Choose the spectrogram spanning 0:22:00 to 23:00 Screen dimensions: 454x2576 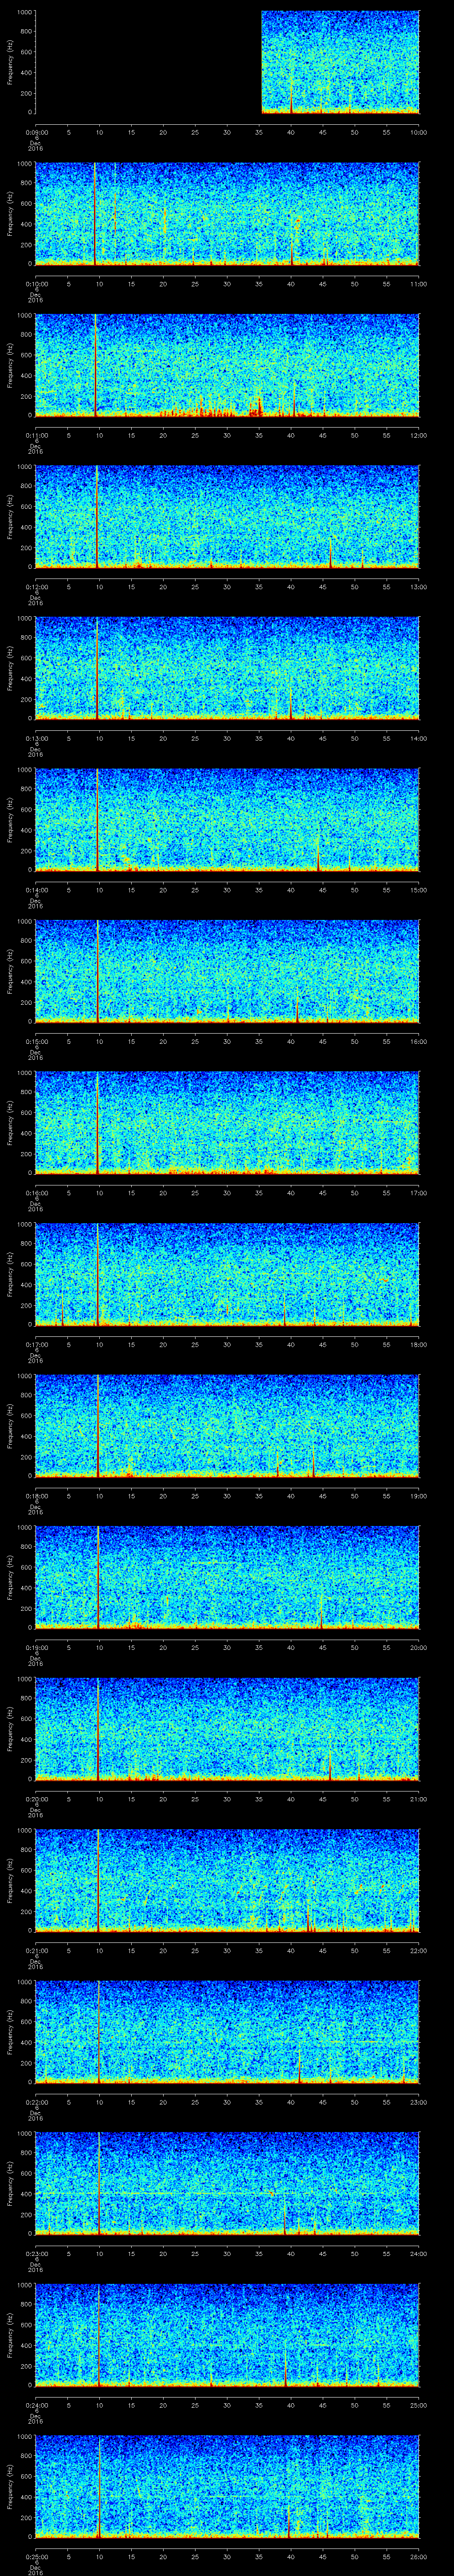227,2032
